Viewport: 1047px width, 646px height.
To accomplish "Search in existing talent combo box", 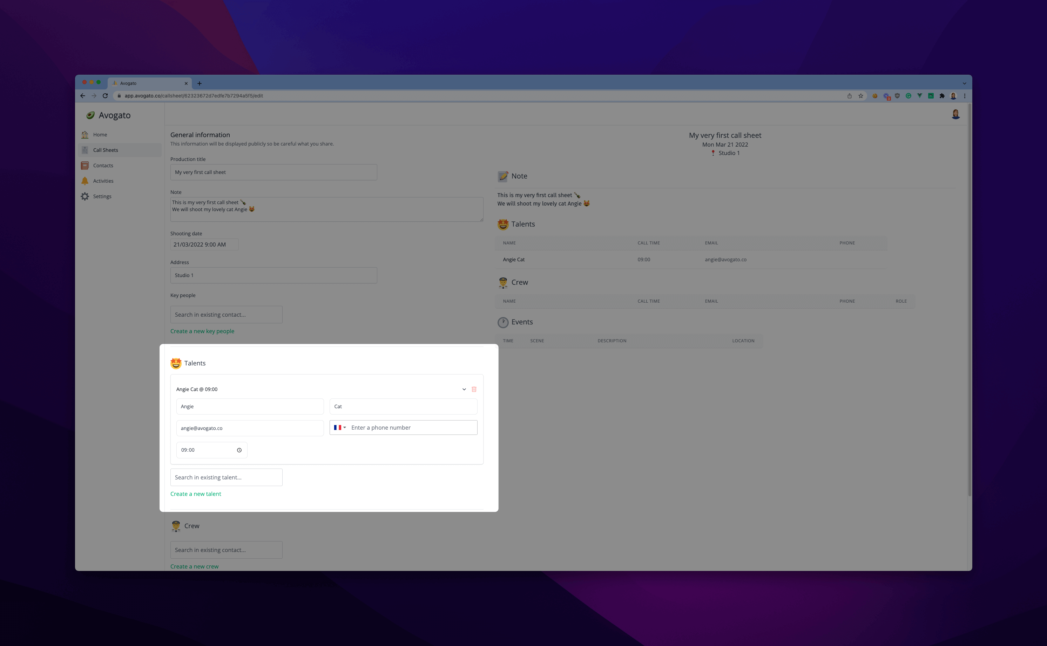I will pyautogui.click(x=227, y=477).
